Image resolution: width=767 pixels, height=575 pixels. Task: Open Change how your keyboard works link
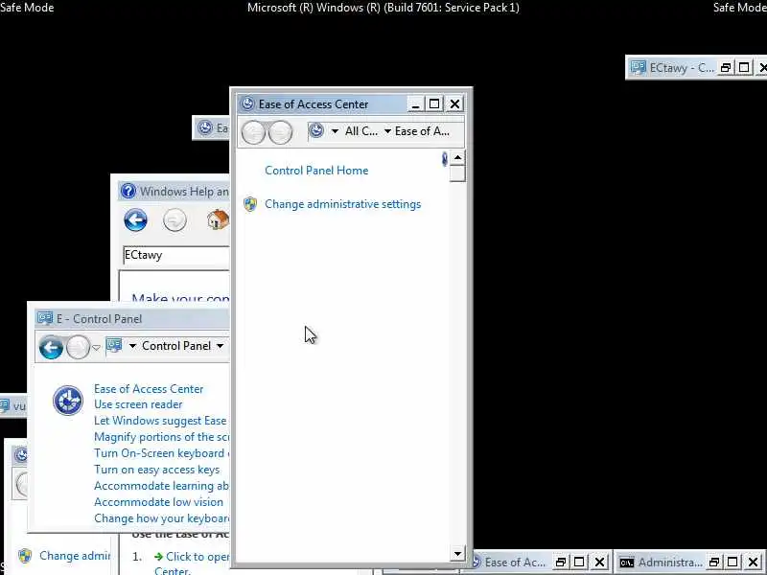click(161, 518)
